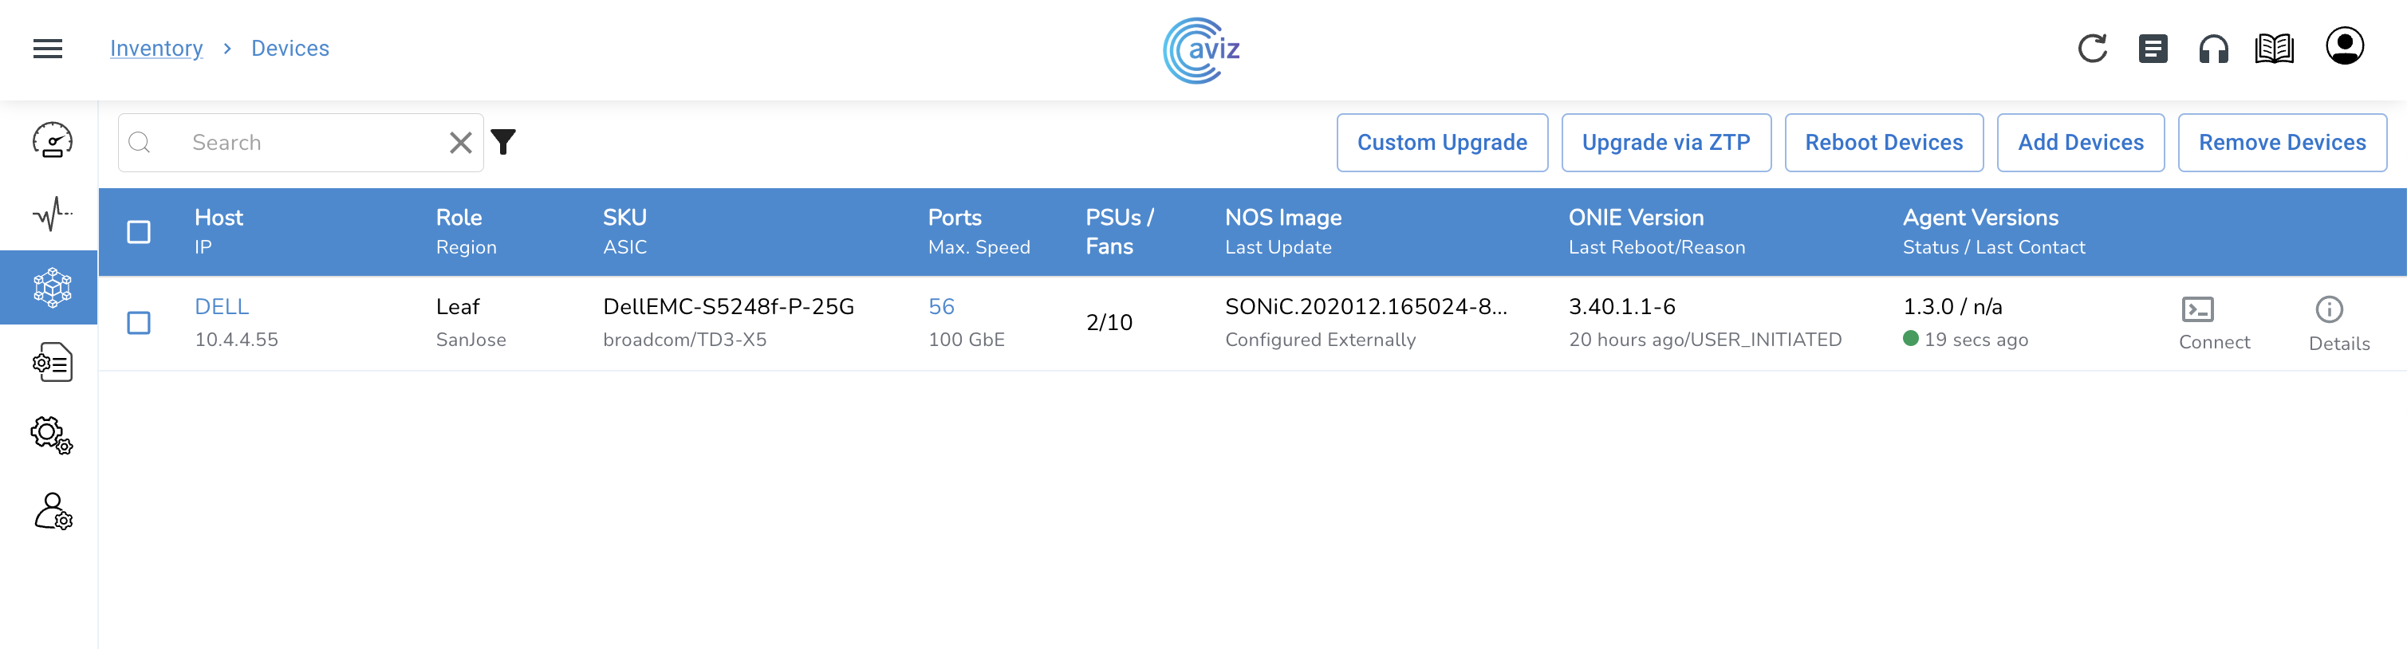Toggle the select-all checkbox in table header
Viewport: 2407px width, 649px height.
[138, 231]
